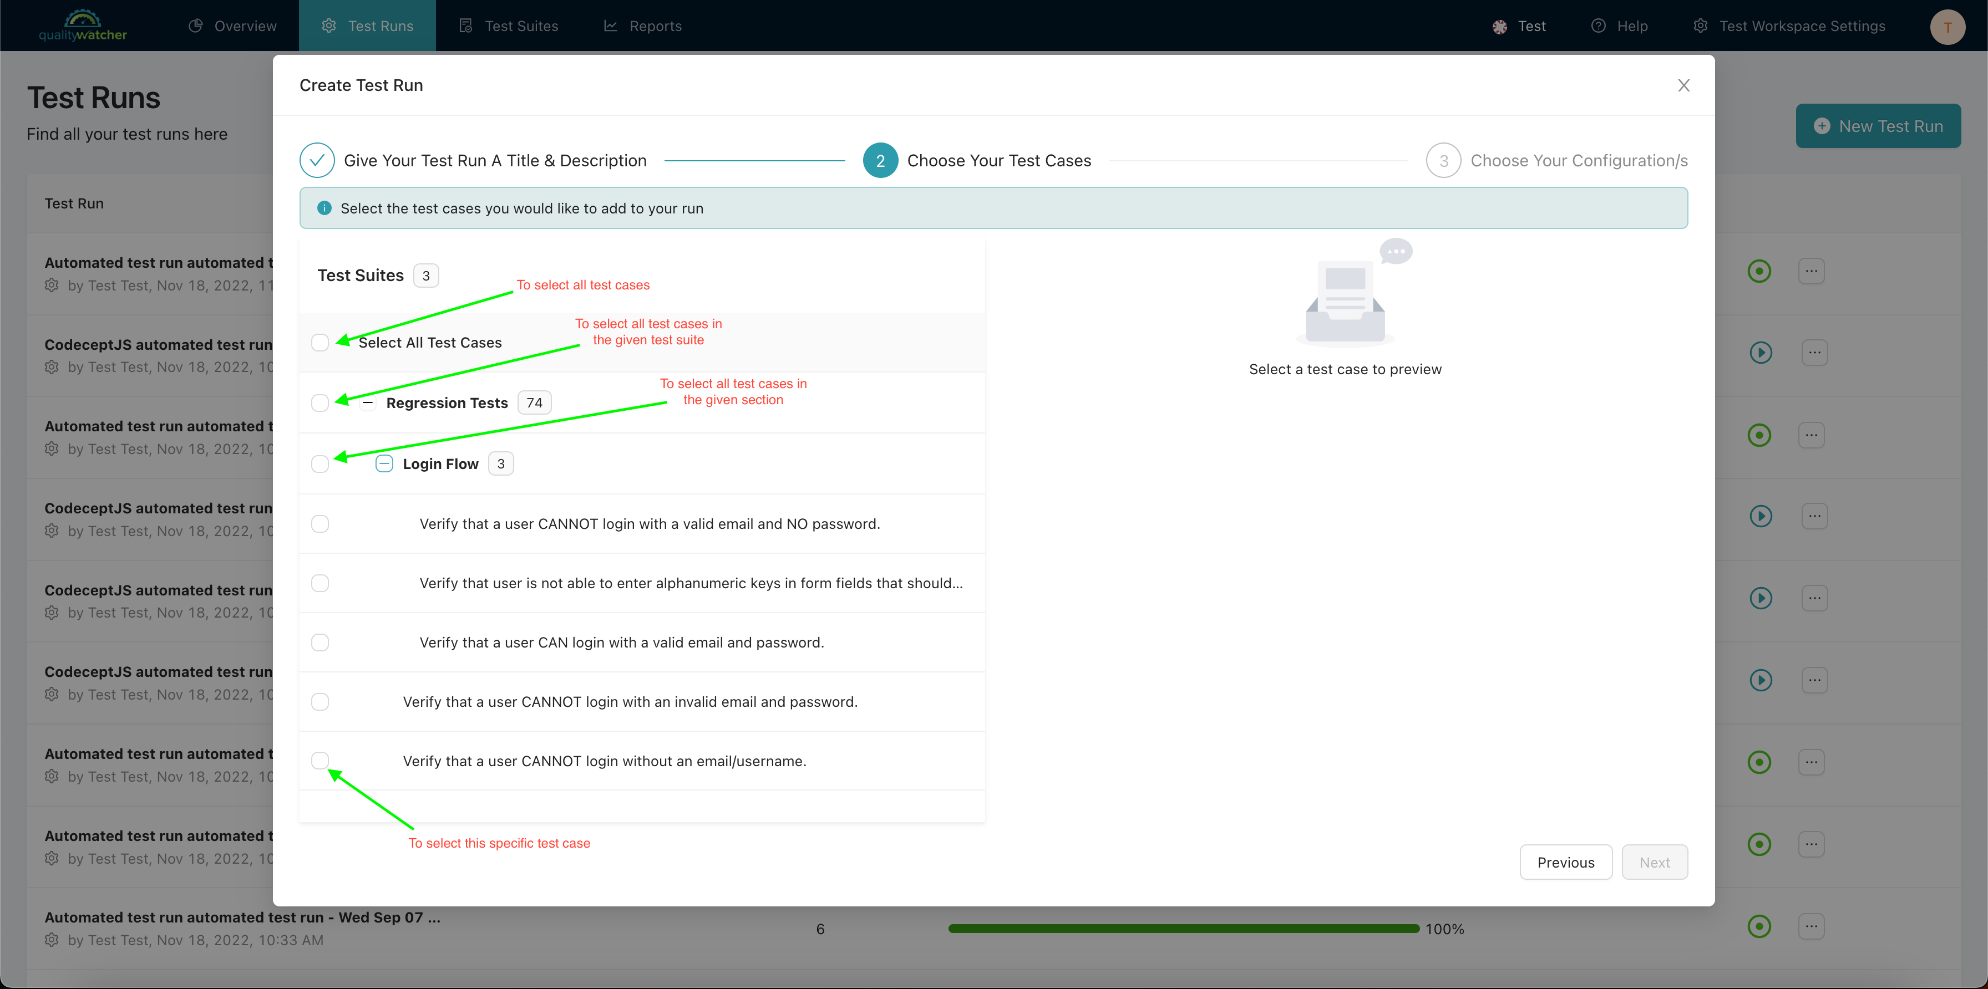Select valid email and NO password test case
The height and width of the screenshot is (989, 1988).
pos(319,523)
